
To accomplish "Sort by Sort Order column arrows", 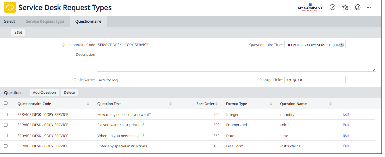I will pyautogui.click(x=217, y=104).
